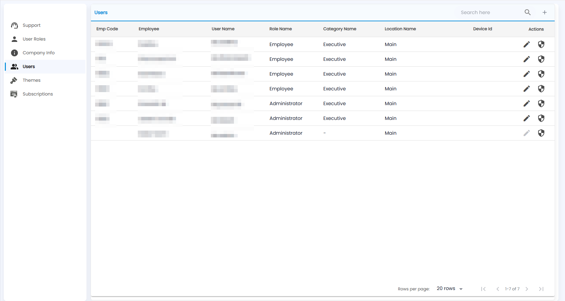Go to next page chevron
The height and width of the screenshot is (301, 565).
[x=527, y=289]
